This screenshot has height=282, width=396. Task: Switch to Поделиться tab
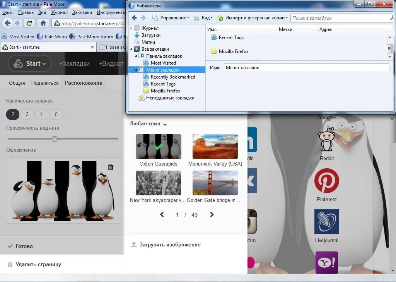coord(45,83)
